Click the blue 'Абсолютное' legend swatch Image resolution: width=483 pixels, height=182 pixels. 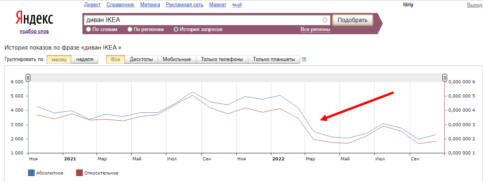(31, 173)
